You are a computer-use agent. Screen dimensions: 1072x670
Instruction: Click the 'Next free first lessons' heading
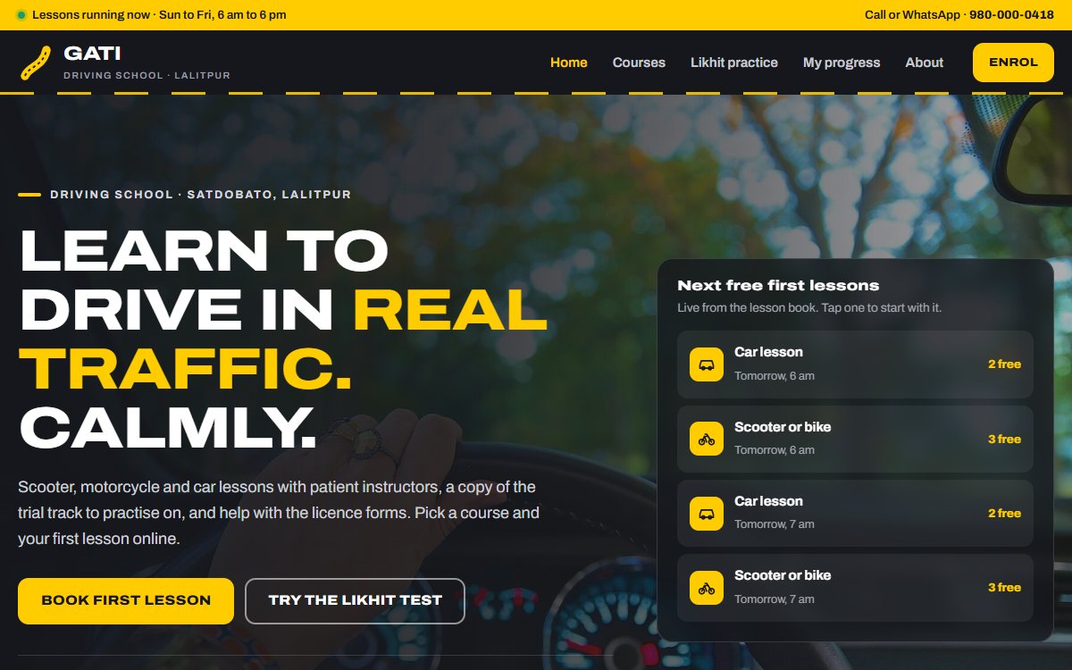[778, 286]
